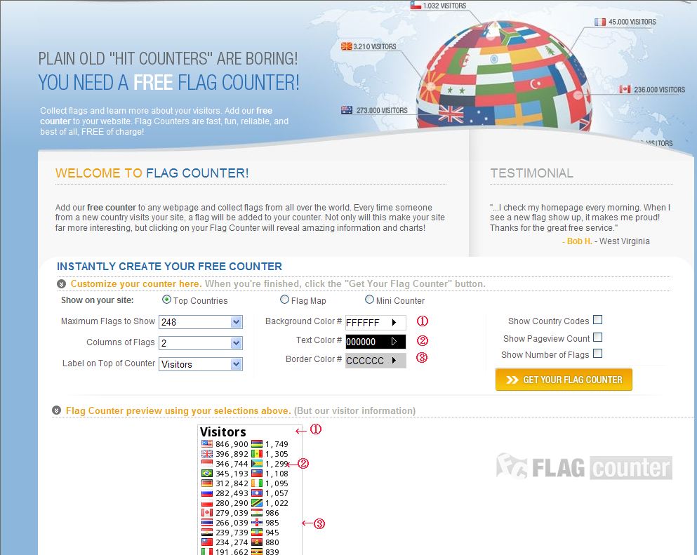The height and width of the screenshot is (555, 697).
Task: Click the flag next to 1,108
Action: click(256, 473)
